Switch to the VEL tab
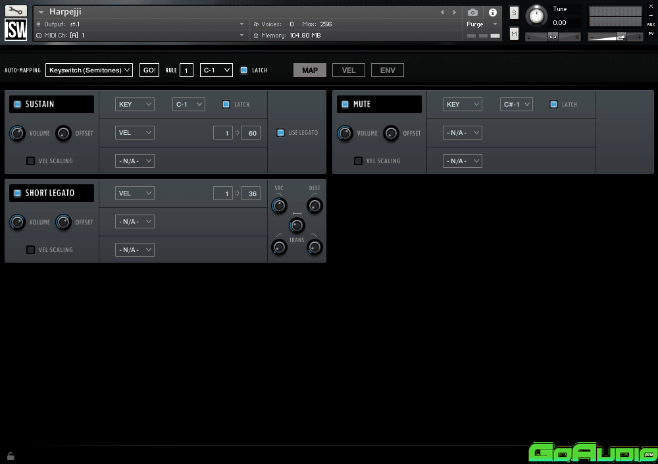The width and height of the screenshot is (658, 464). point(349,70)
